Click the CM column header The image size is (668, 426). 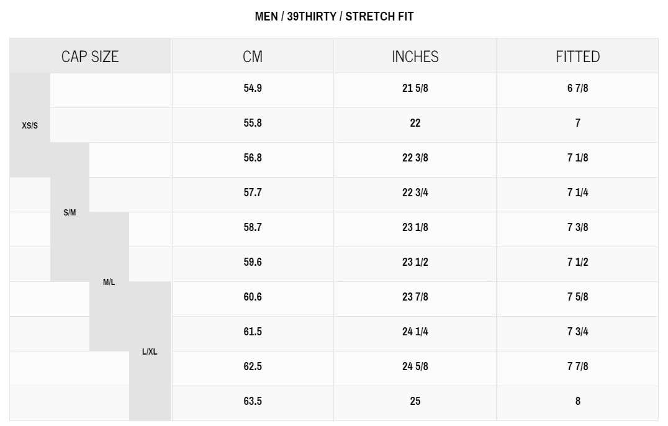coord(253,57)
